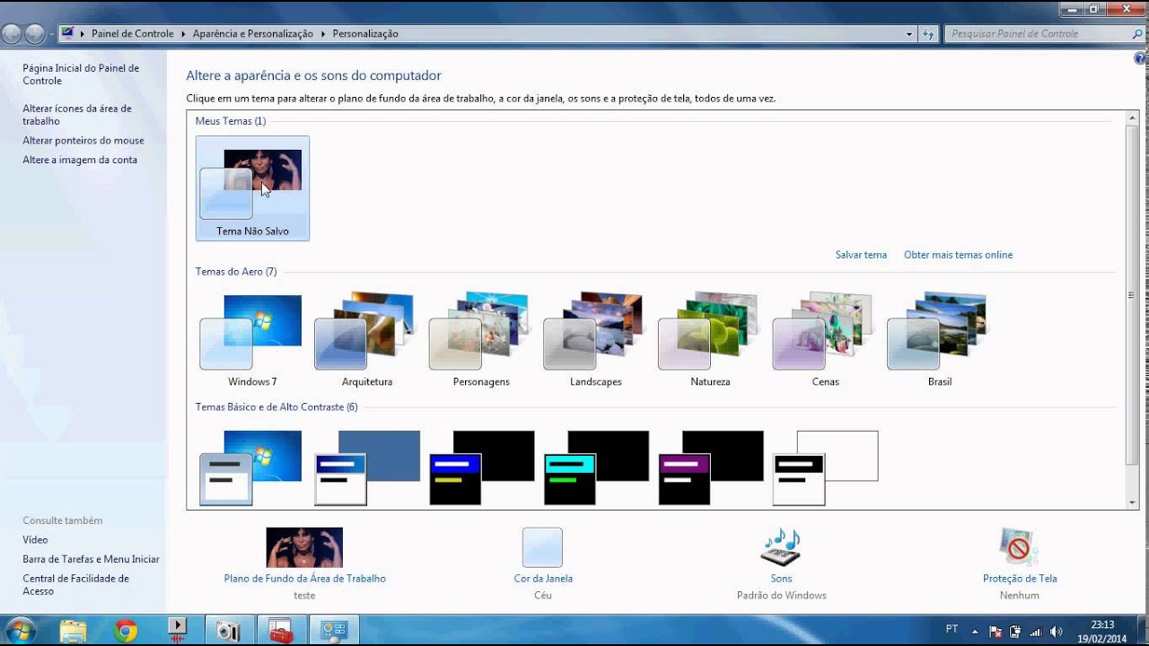Viewport: 1149px width, 646px height.
Task: Apply the Landscapes theme
Action: (596, 339)
